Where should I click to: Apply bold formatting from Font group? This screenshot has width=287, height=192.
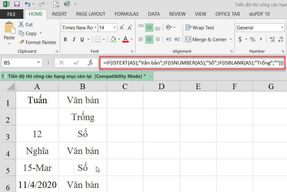tap(65, 39)
